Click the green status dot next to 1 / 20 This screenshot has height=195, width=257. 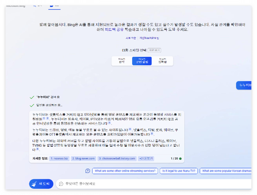pyautogui.click(x=180, y=158)
